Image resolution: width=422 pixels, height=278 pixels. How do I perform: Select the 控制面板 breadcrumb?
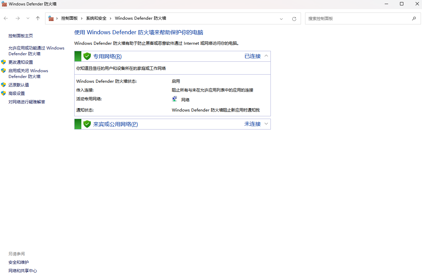click(x=69, y=18)
